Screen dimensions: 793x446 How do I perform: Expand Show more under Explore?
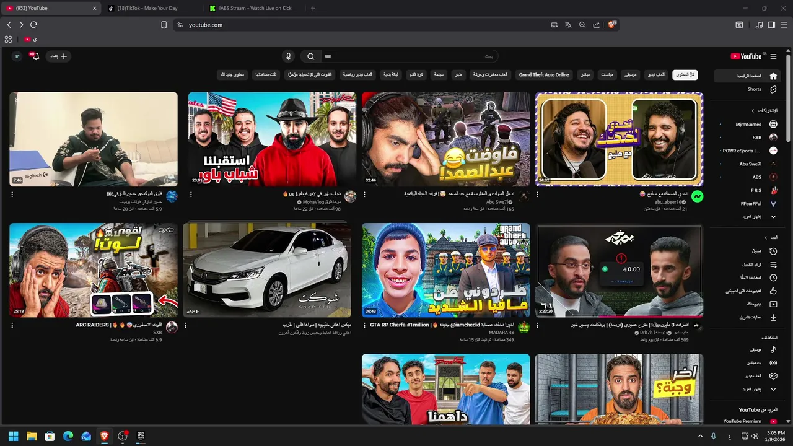tap(760, 389)
